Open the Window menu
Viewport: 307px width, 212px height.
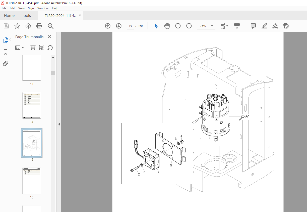(x=43, y=8)
